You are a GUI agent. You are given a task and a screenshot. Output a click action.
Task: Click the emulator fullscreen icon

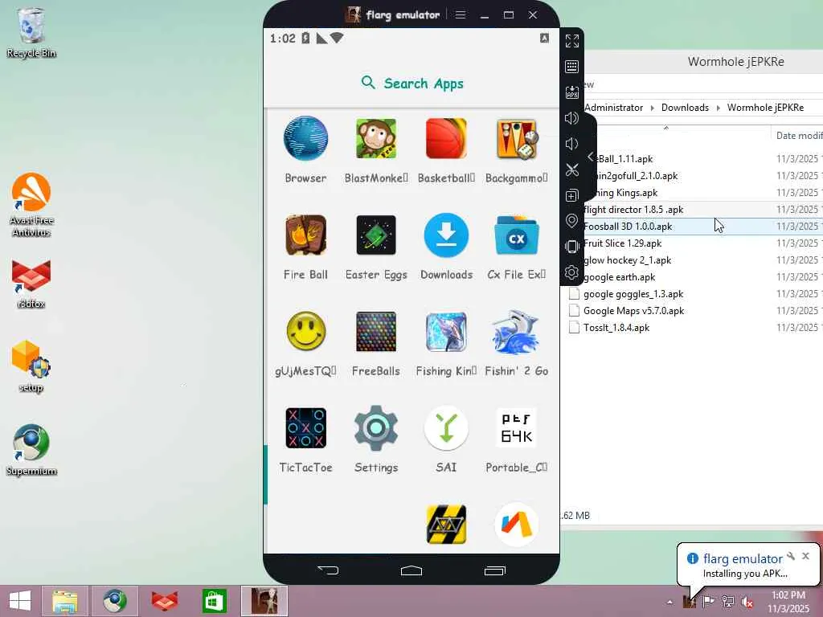click(x=571, y=41)
